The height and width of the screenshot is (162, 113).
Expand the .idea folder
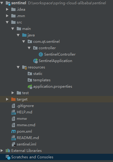(7, 9)
